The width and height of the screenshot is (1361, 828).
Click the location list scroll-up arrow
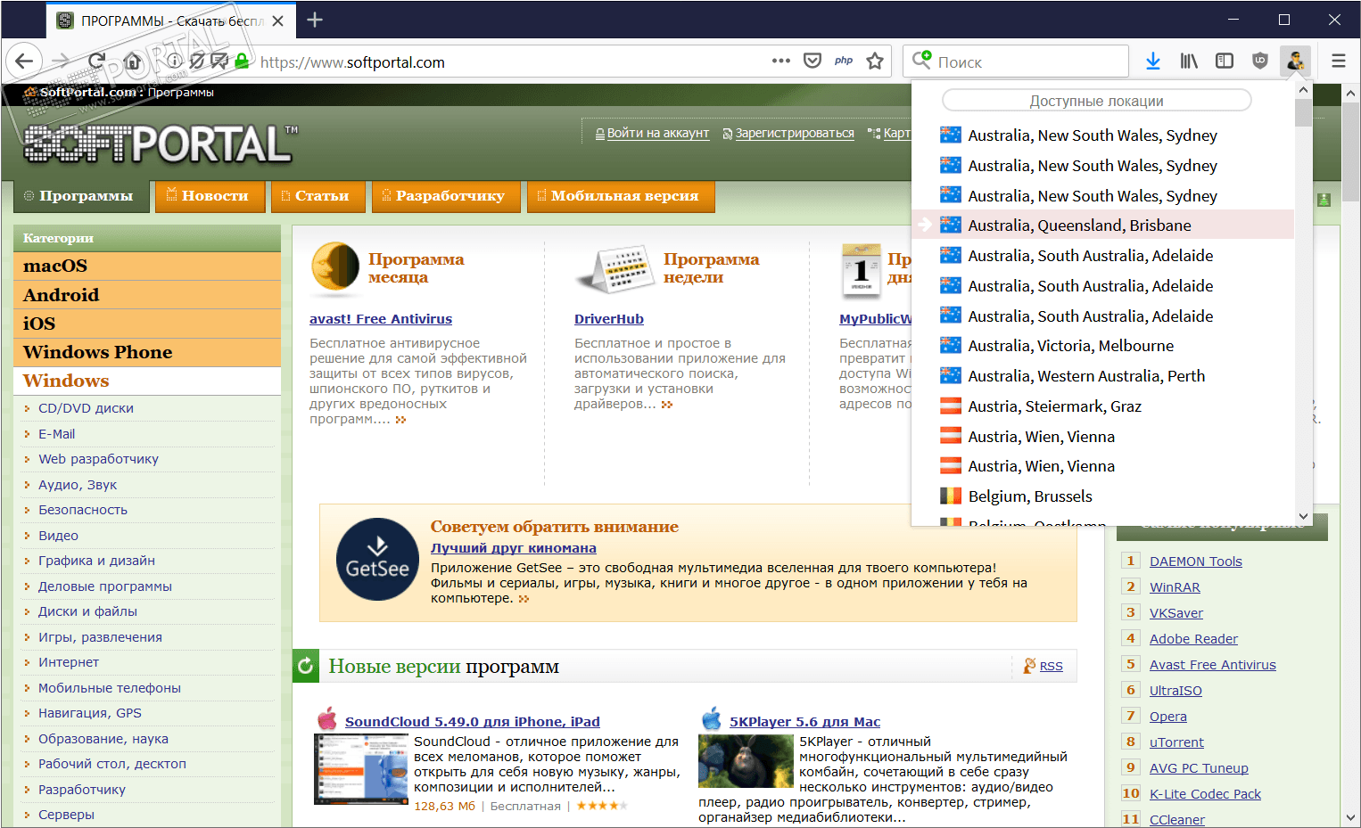[x=1303, y=90]
